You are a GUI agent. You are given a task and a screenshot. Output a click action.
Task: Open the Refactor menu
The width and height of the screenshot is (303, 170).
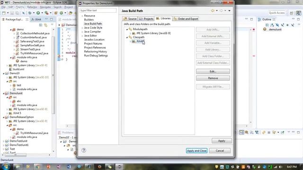[32, 7]
